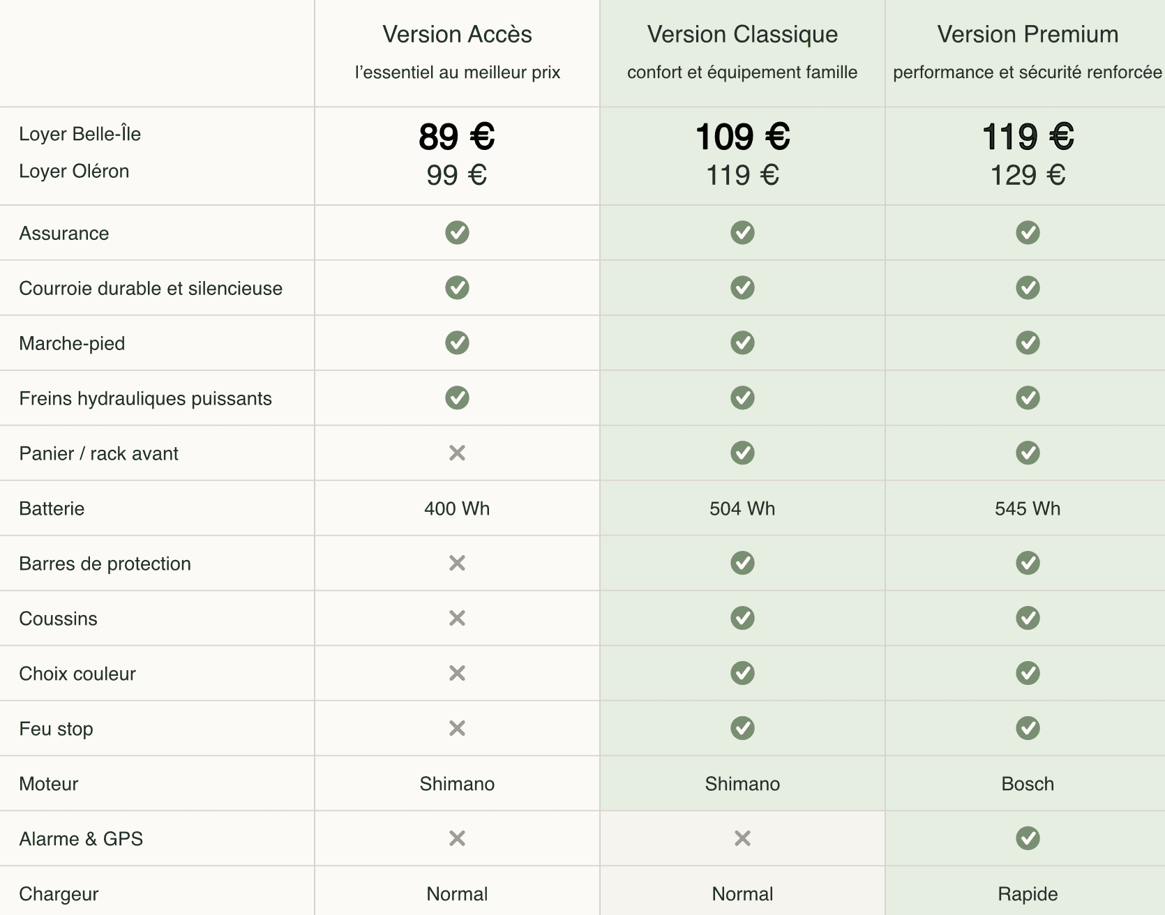Viewport: 1165px width, 915px height.
Task: Click the 109 € Classique price
Action: tap(742, 137)
